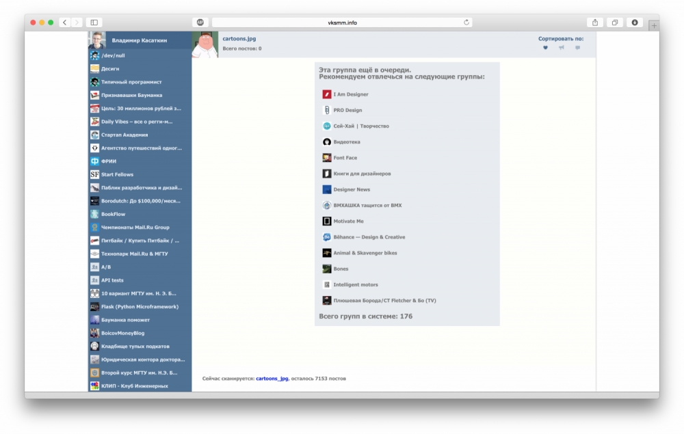Viewport: 684px width, 434px height.
Task: Open the Intelligent motors group icon
Action: tap(327, 284)
